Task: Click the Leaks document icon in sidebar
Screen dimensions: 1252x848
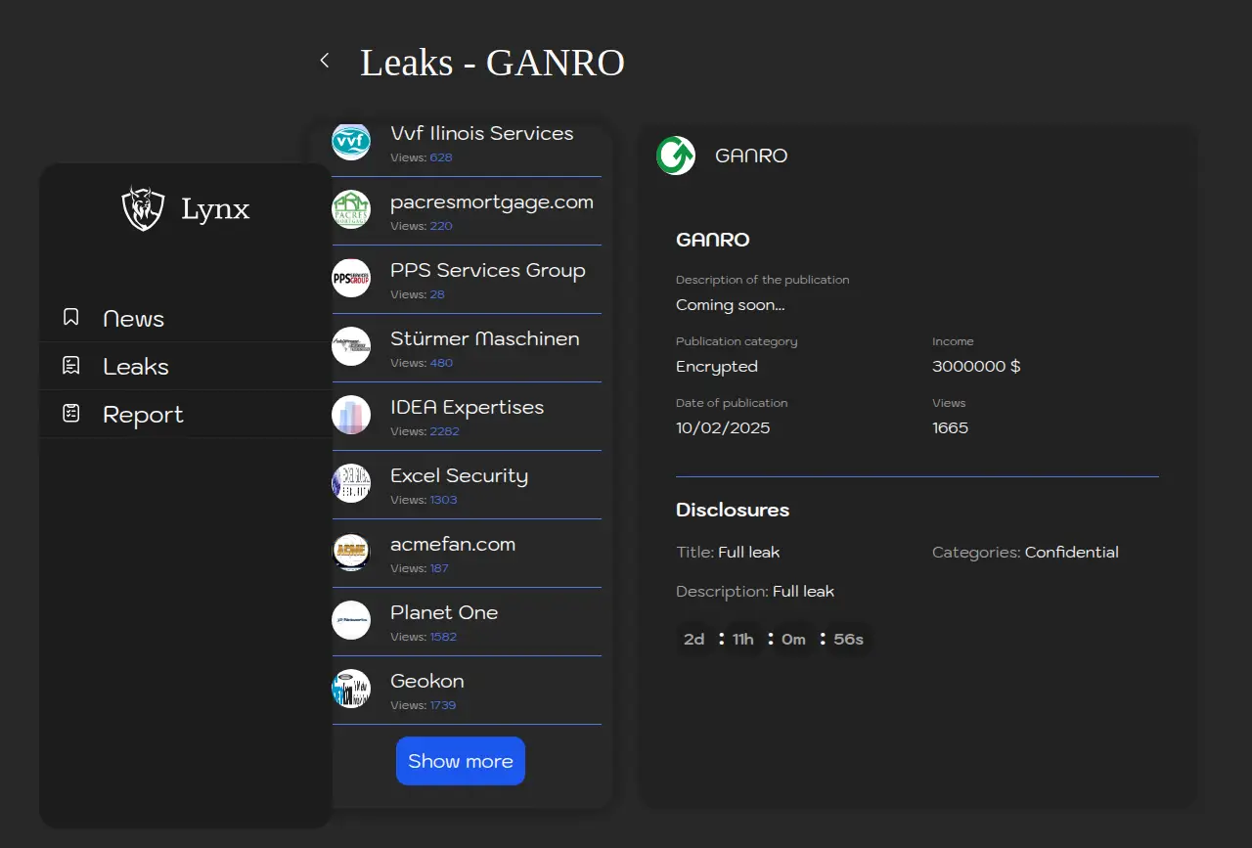Action: pos(70,366)
